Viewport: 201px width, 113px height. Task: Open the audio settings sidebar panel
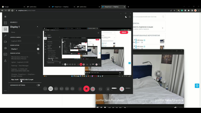pyautogui.click(x=5, y=48)
